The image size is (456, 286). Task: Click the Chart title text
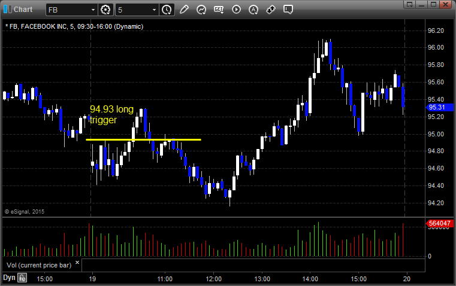pos(23,10)
